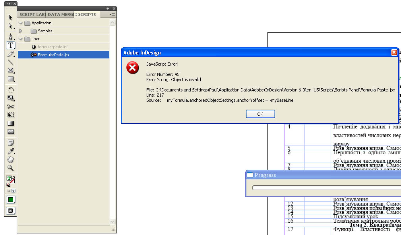401x235 pixels.
Task: Click the 'Підсумковий урок' table cell
Action: tap(355, 217)
